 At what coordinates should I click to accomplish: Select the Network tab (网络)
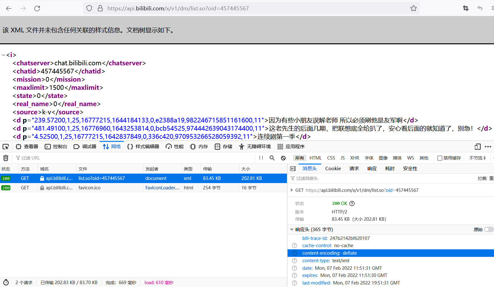click(x=112, y=147)
